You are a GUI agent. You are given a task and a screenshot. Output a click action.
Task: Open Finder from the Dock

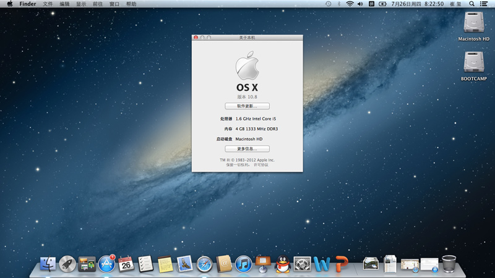[x=48, y=264]
